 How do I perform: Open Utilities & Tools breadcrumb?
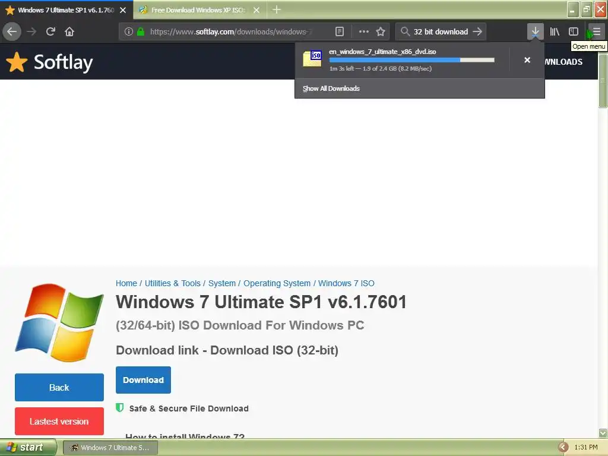[x=173, y=283]
